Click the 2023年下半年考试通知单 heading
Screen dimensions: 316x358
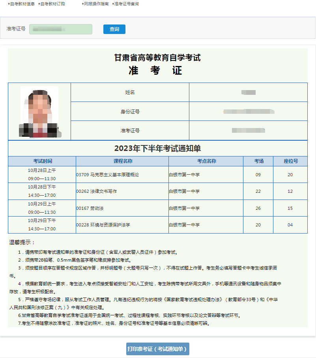point(157,149)
